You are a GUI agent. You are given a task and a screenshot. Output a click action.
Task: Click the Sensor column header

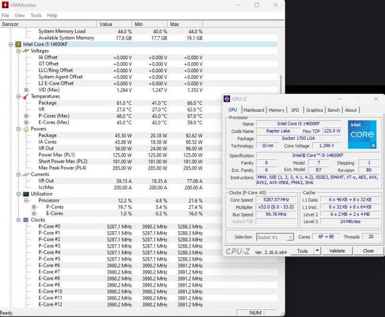[x=48, y=24]
